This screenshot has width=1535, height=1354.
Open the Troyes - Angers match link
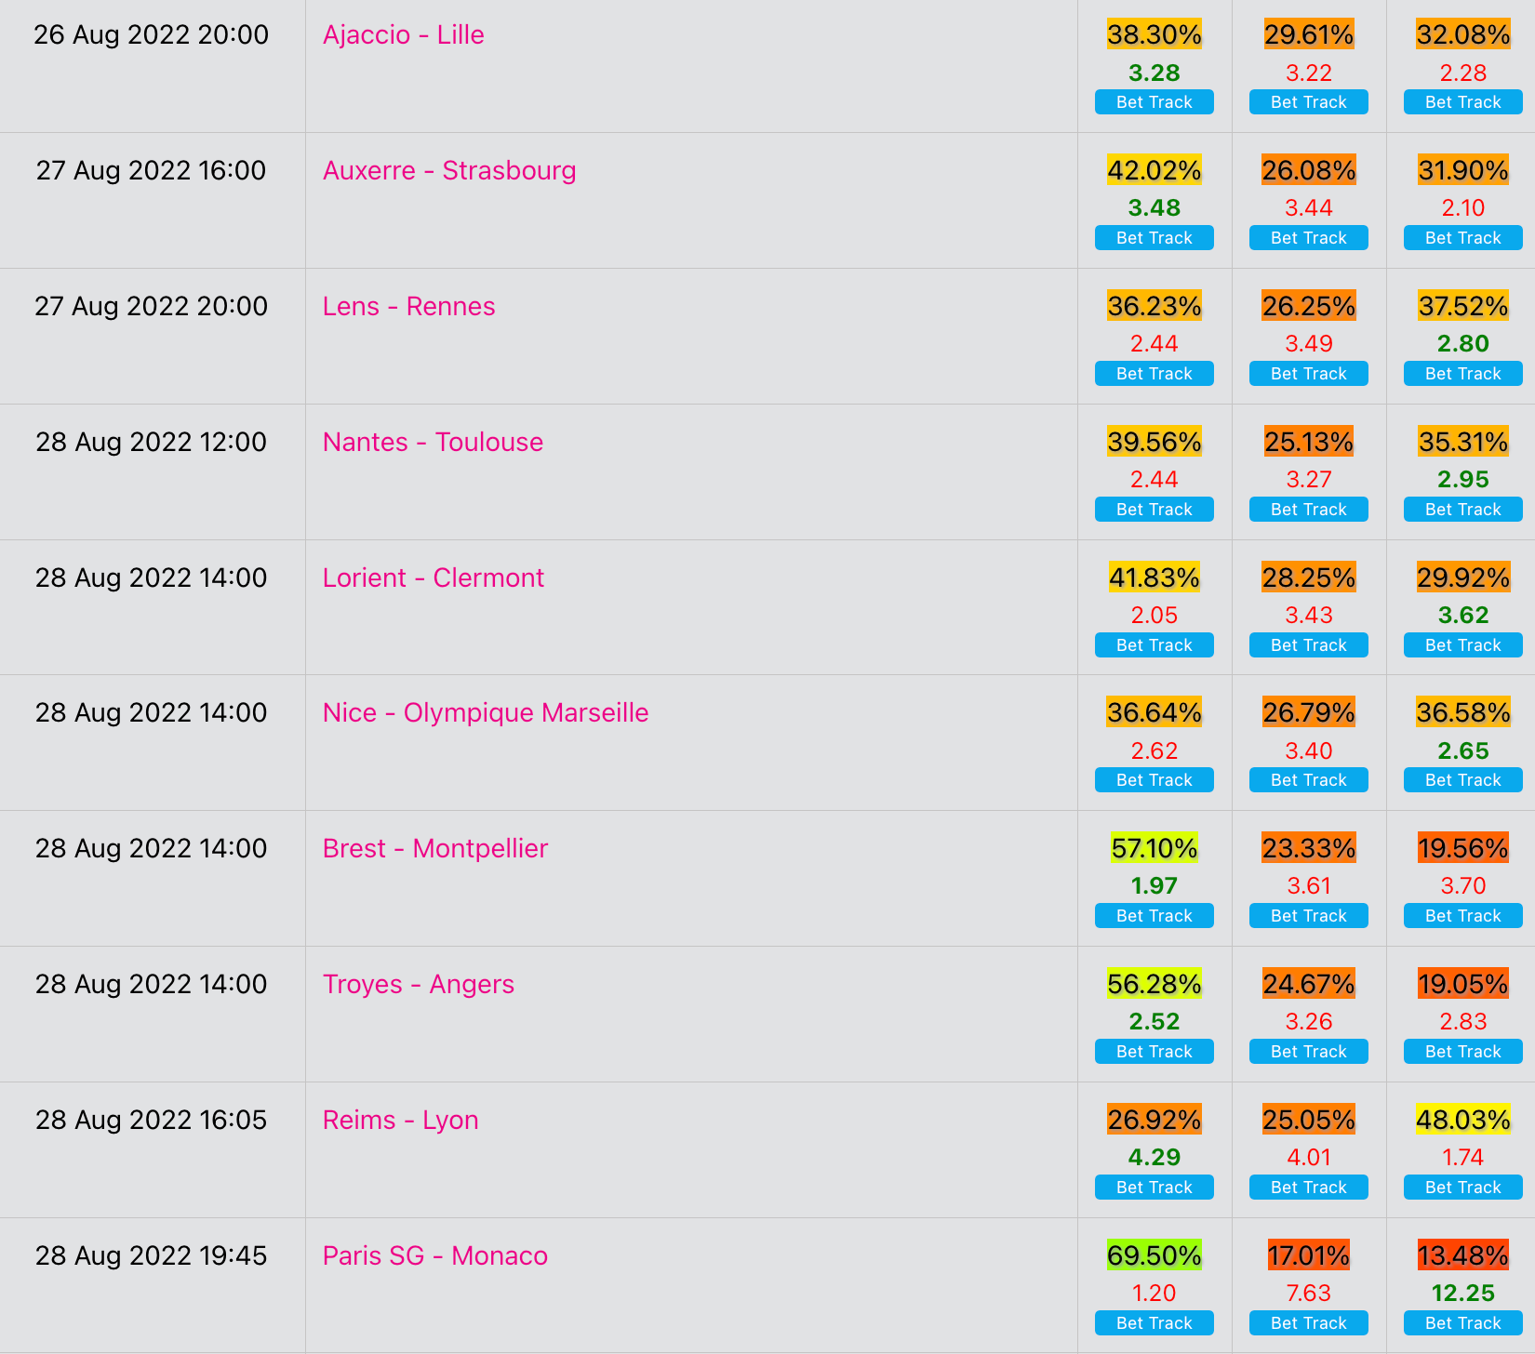point(418,985)
